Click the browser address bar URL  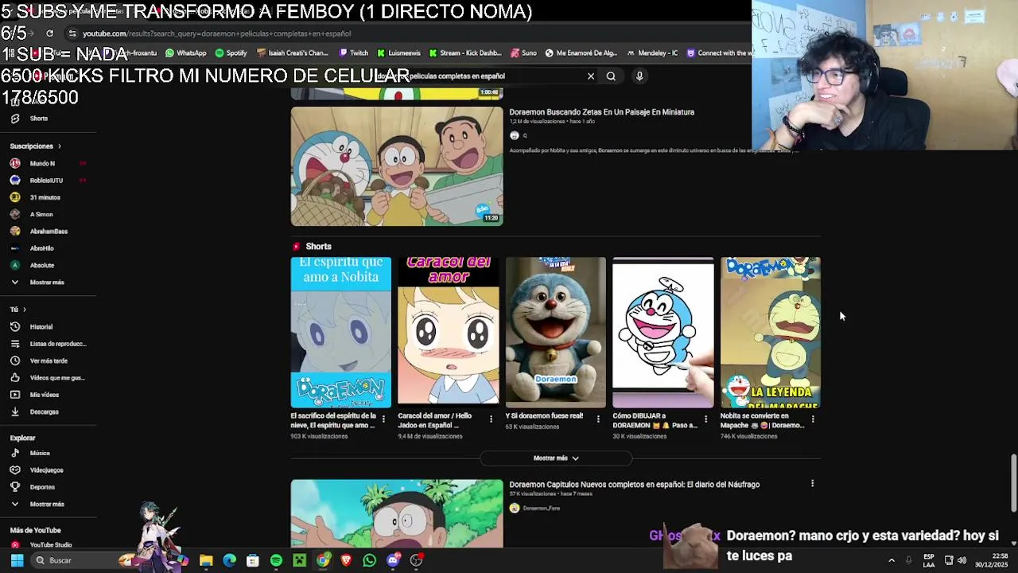[x=216, y=33]
